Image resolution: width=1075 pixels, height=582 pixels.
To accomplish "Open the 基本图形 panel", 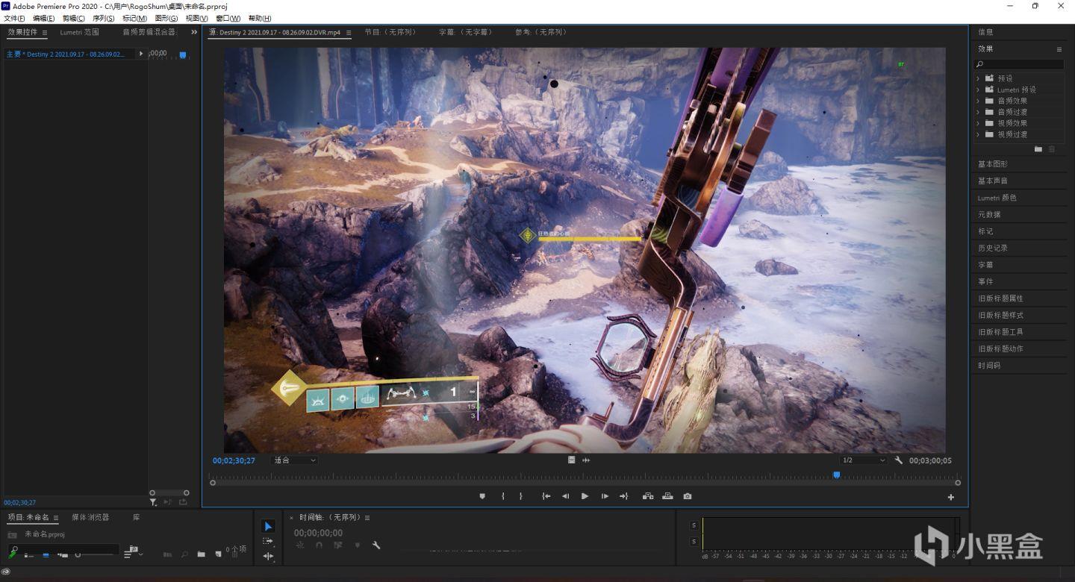I will pos(993,164).
